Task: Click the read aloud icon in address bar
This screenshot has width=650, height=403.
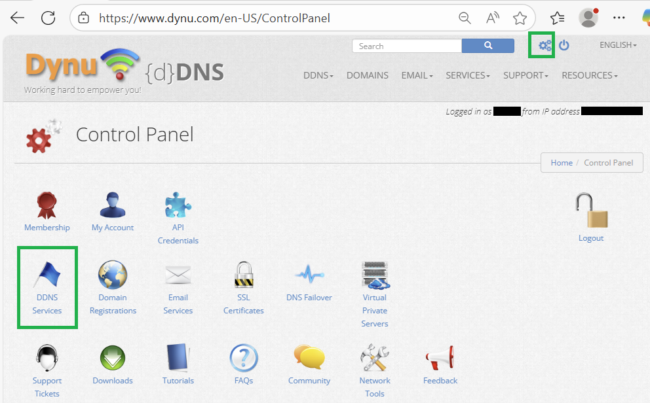Action: 493,18
